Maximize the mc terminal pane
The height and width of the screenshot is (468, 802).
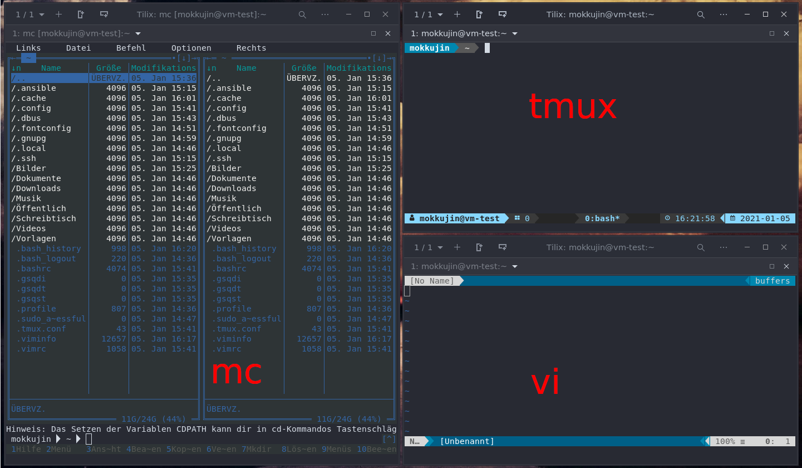[373, 33]
